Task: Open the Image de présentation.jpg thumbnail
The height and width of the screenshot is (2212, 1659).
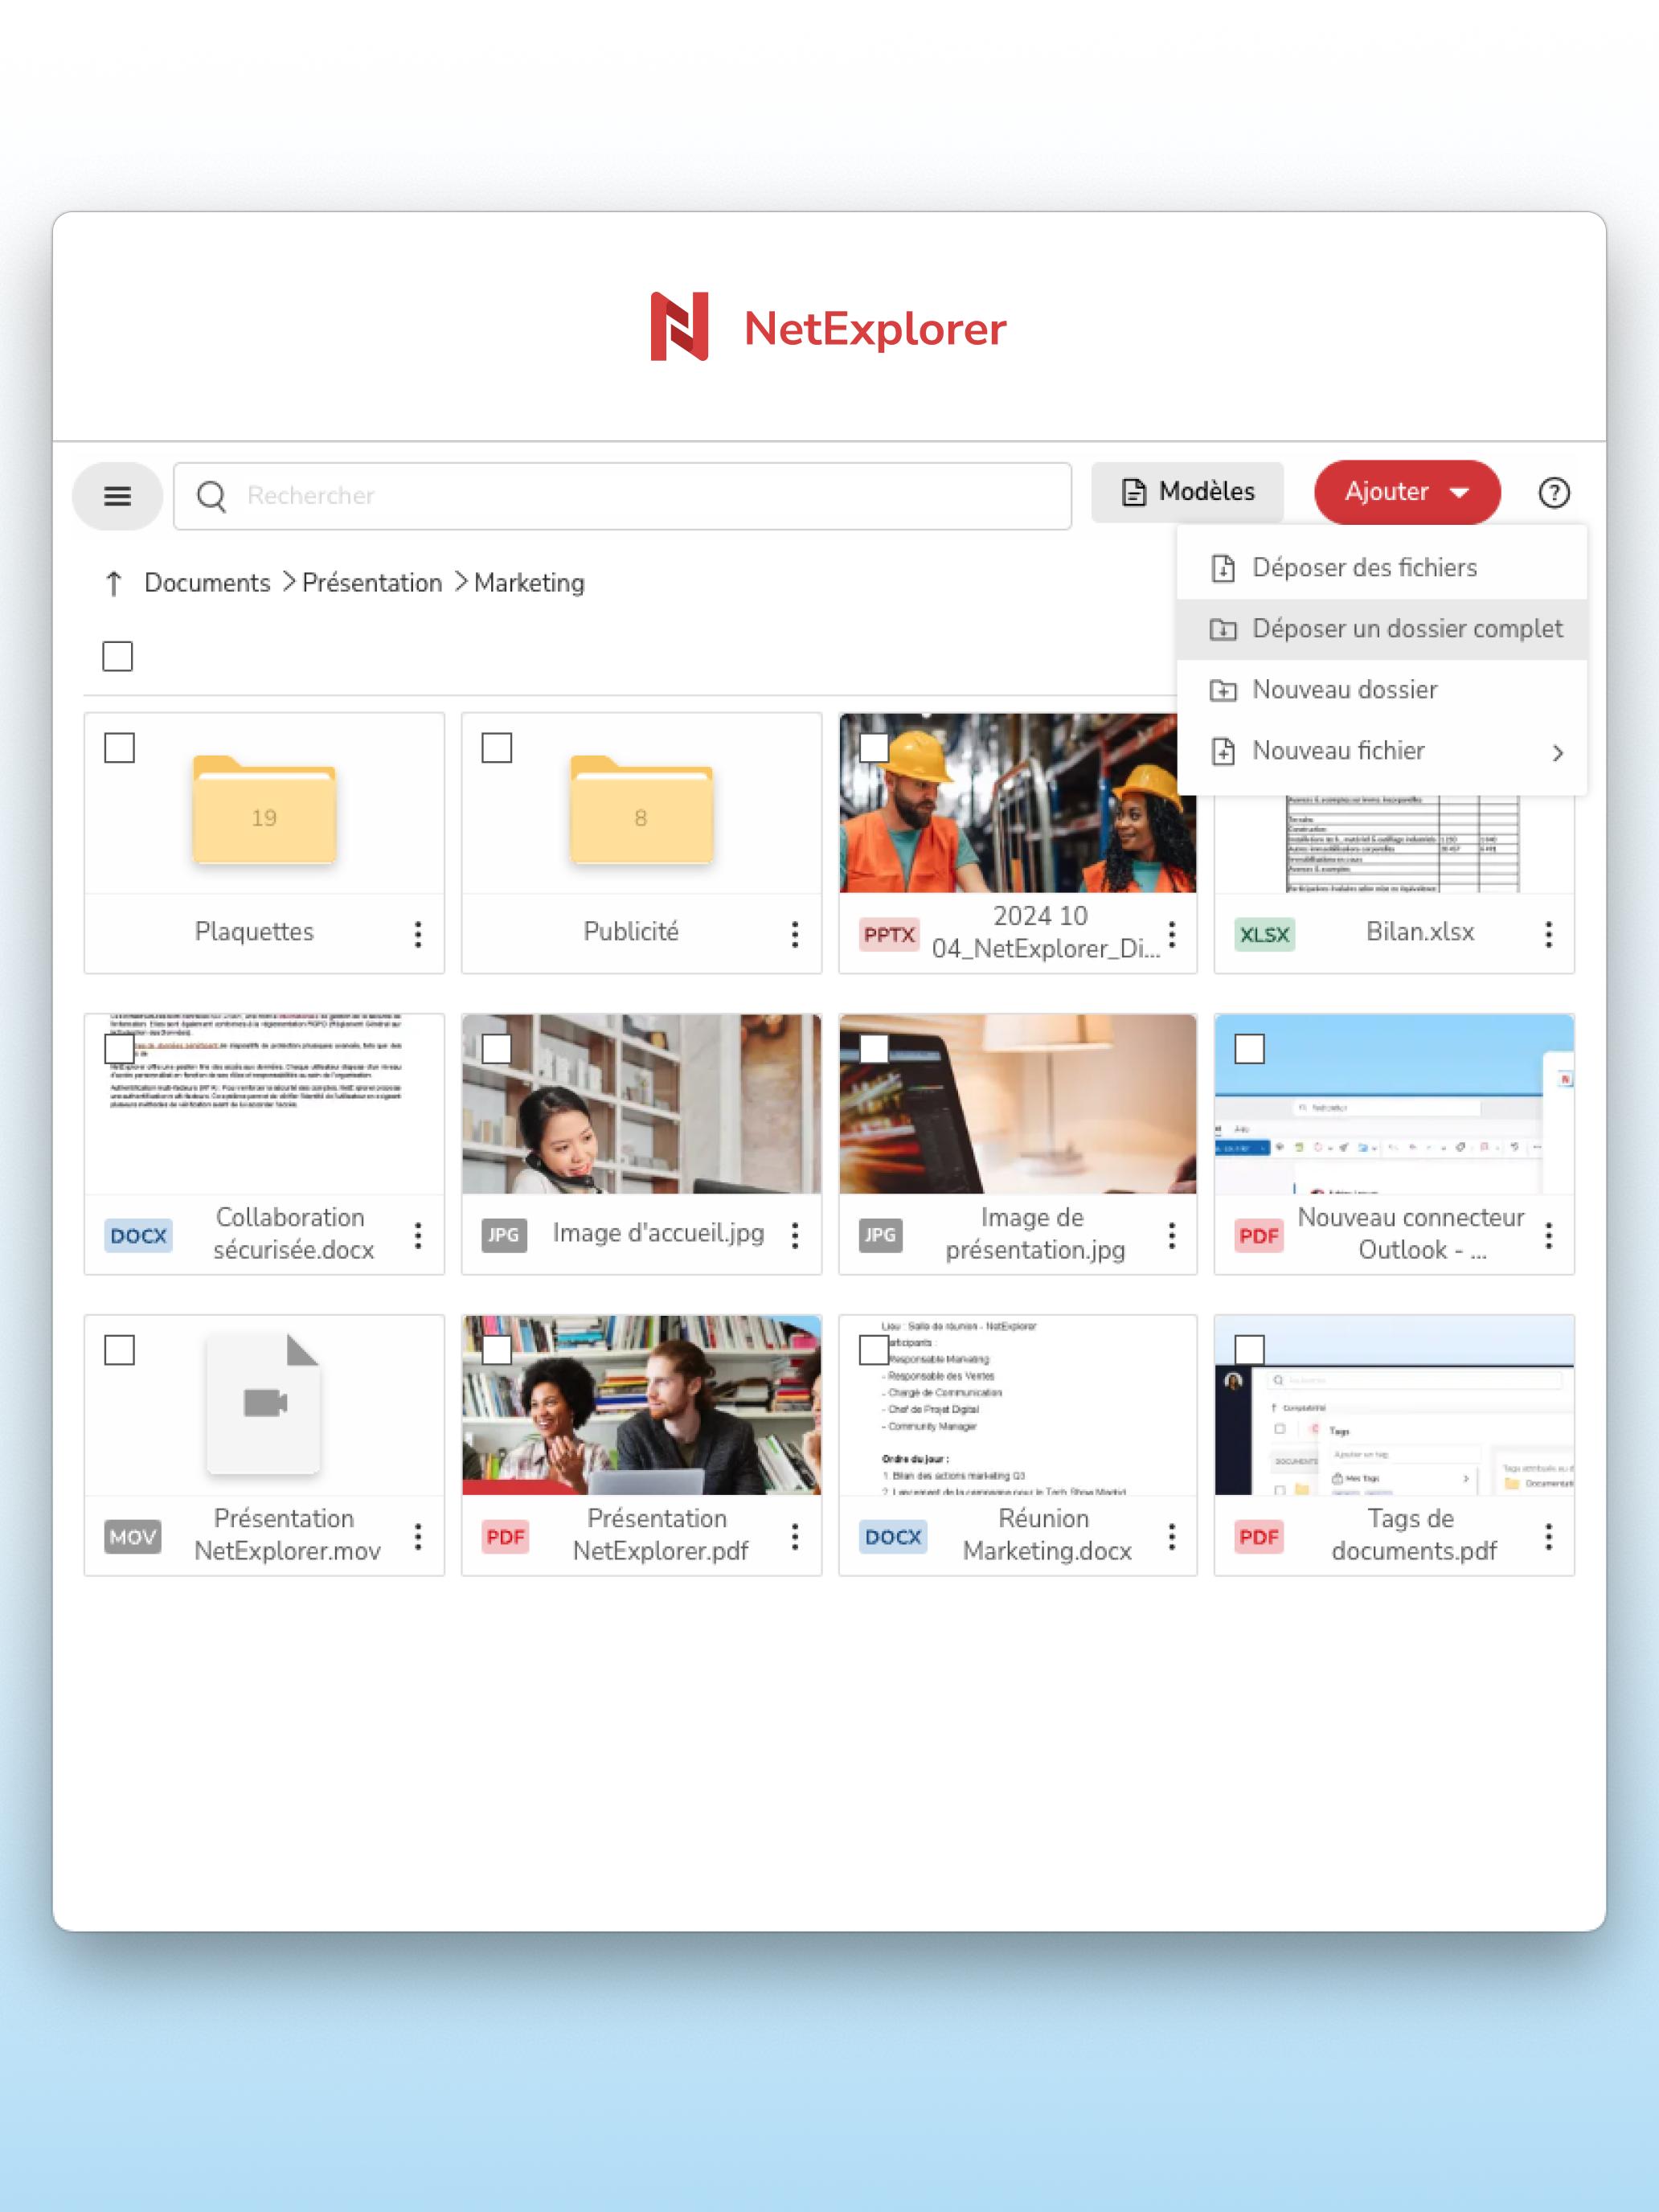Action: (1017, 1104)
